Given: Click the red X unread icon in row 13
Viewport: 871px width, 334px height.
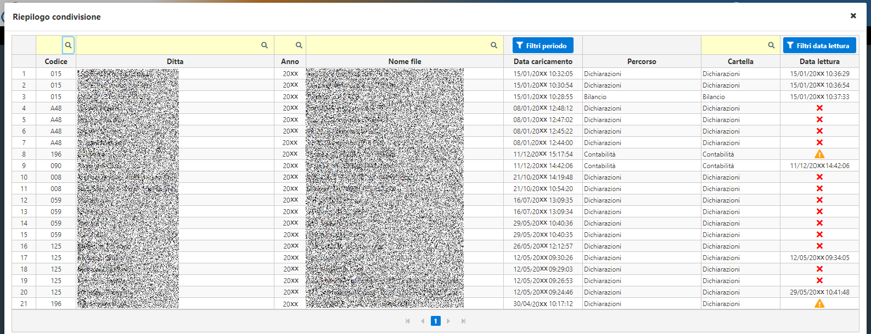Looking at the screenshot, I should point(819,211).
